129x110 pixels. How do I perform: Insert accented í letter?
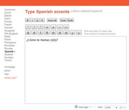(x=41, y=33)
